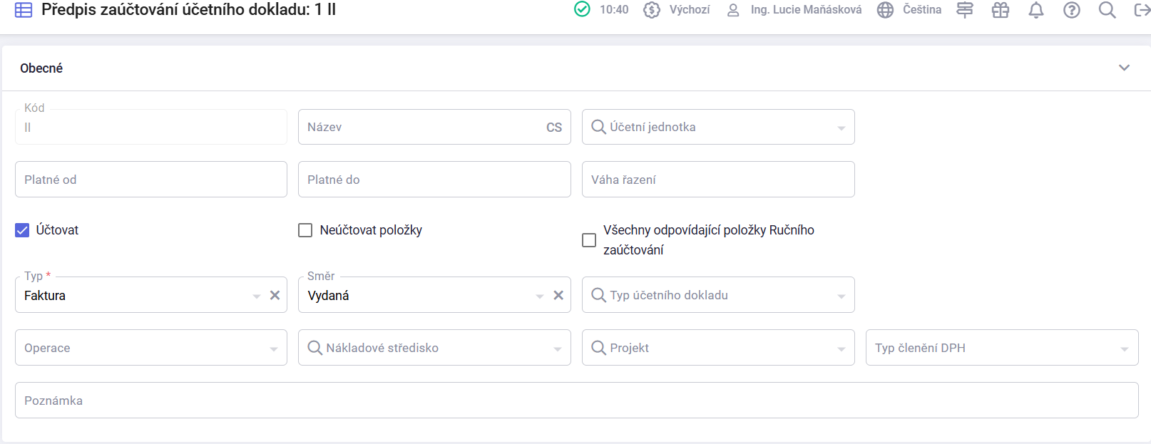Expand the Projekt dropdown arrow
The width and height of the screenshot is (1151, 444).
click(841, 349)
